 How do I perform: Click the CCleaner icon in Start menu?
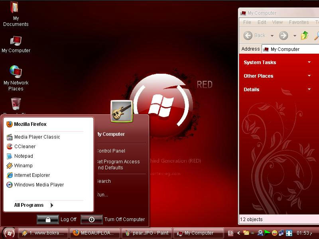click(9, 146)
